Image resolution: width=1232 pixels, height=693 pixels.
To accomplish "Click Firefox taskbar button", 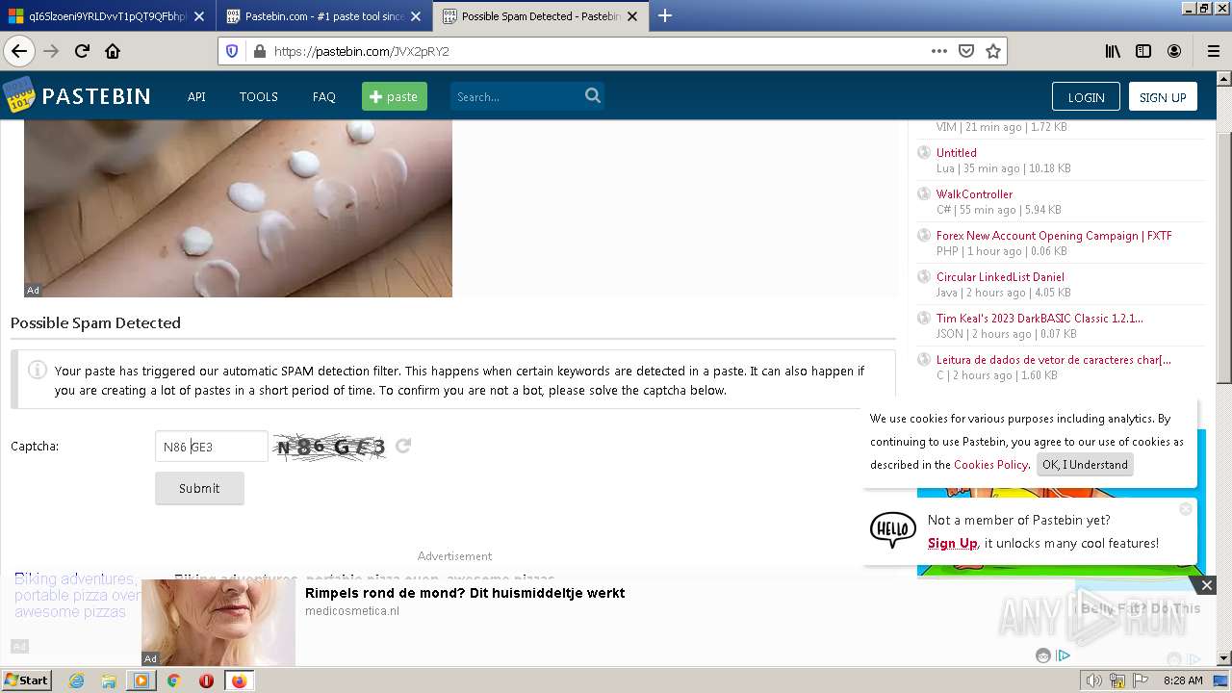I will pyautogui.click(x=239, y=680).
